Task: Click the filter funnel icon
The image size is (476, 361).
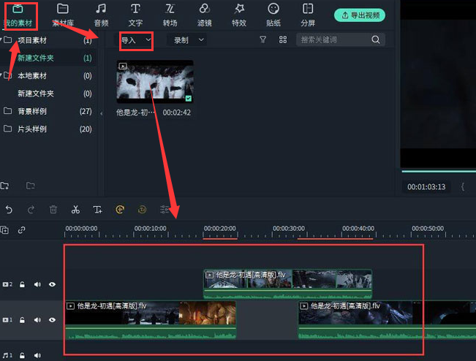Action: [263, 39]
